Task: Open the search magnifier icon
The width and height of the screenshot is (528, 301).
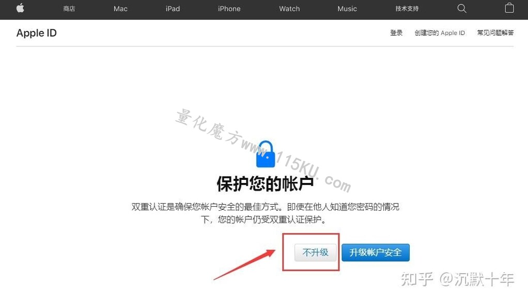Action: click(x=462, y=8)
